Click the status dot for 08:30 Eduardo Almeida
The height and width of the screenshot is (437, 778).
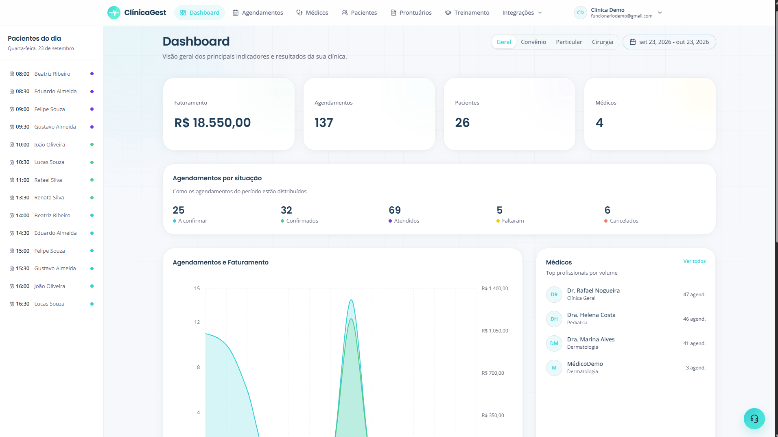[92, 92]
